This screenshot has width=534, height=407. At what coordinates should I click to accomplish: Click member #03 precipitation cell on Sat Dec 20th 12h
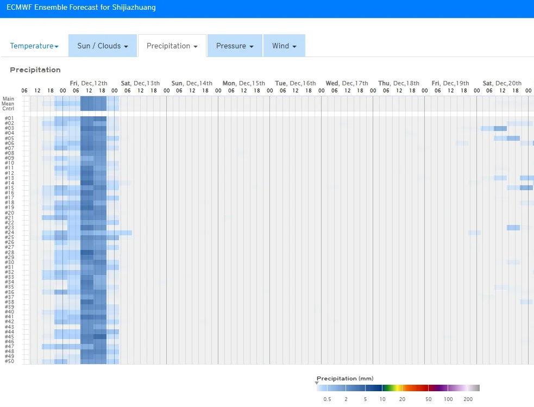[x=500, y=128]
